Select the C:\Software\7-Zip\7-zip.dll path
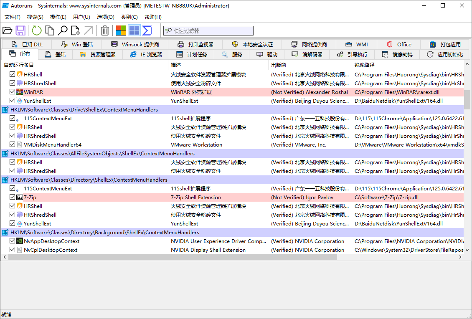Viewport: 472px width, 319px height. [x=386, y=197]
